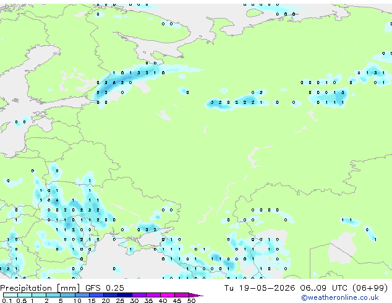The height and width of the screenshot is (303, 392).
Task: Click the "15" legend scale label
Action: tap(92, 301)
